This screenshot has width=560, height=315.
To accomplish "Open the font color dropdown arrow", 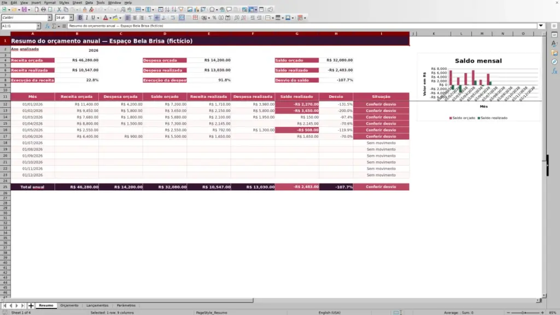I will pyautogui.click(x=110, y=18).
